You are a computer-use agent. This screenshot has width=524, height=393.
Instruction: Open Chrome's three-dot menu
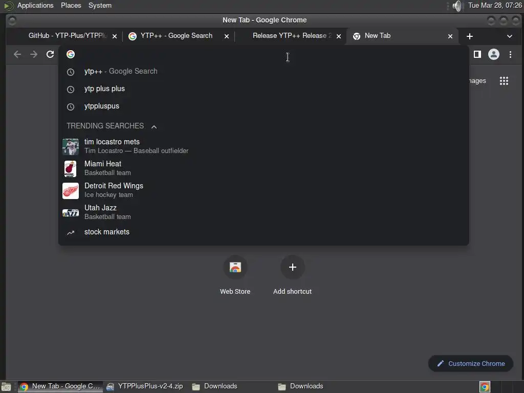click(510, 54)
